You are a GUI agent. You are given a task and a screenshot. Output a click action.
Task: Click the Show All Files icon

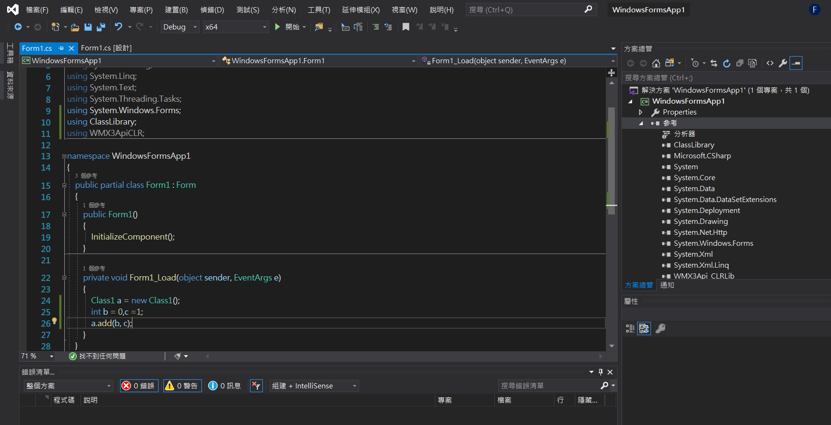coord(752,63)
